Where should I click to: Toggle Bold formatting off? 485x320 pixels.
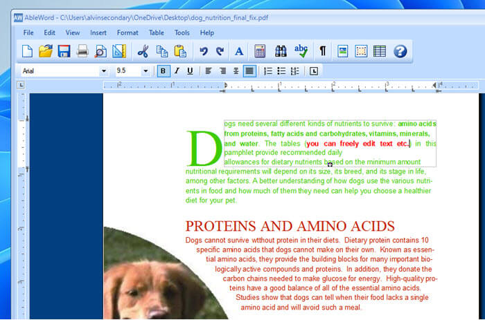[164, 70]
